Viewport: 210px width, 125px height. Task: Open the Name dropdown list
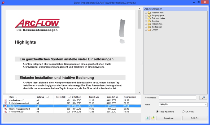click(205, 105)
